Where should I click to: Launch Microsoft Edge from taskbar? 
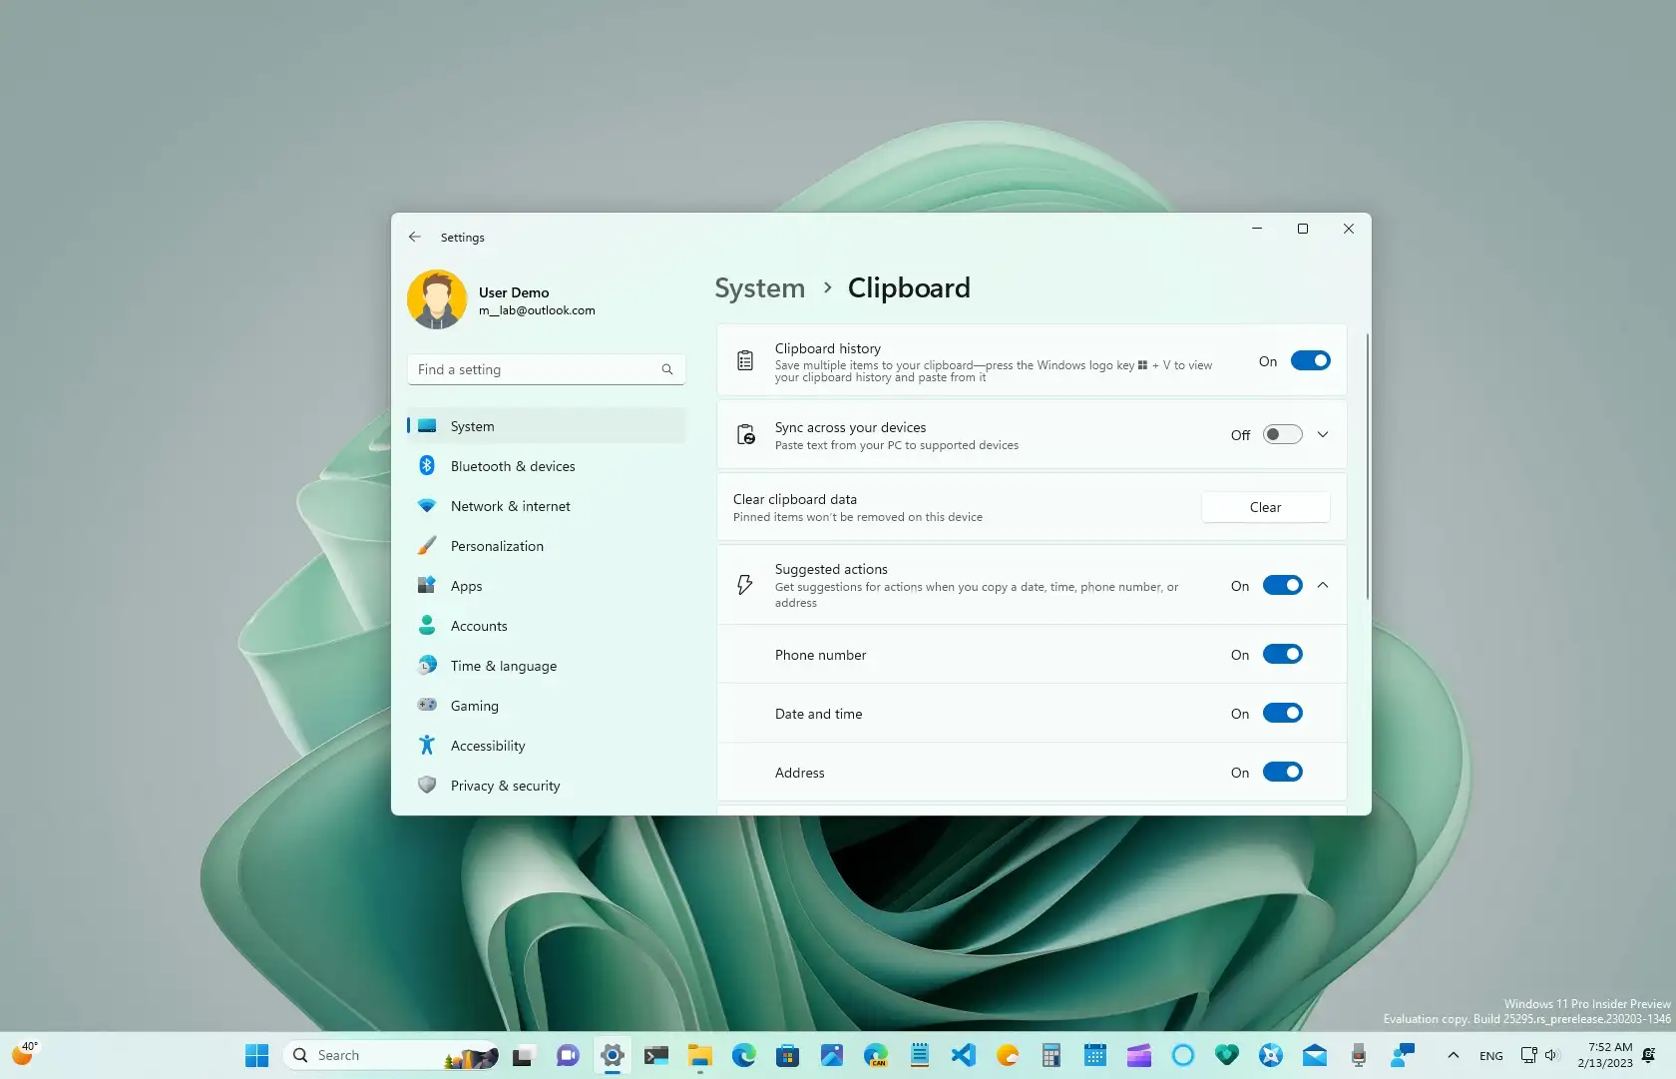coord(743,1055)
